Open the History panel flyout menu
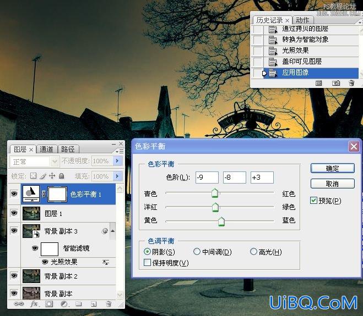The width and height of the screenshot is (363, 316). [x=360, y=22]
